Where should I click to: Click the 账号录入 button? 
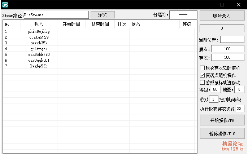[222, 16]
